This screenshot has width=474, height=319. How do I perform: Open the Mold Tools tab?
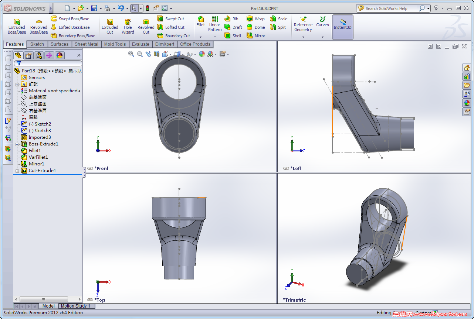[x=115, y=44]
